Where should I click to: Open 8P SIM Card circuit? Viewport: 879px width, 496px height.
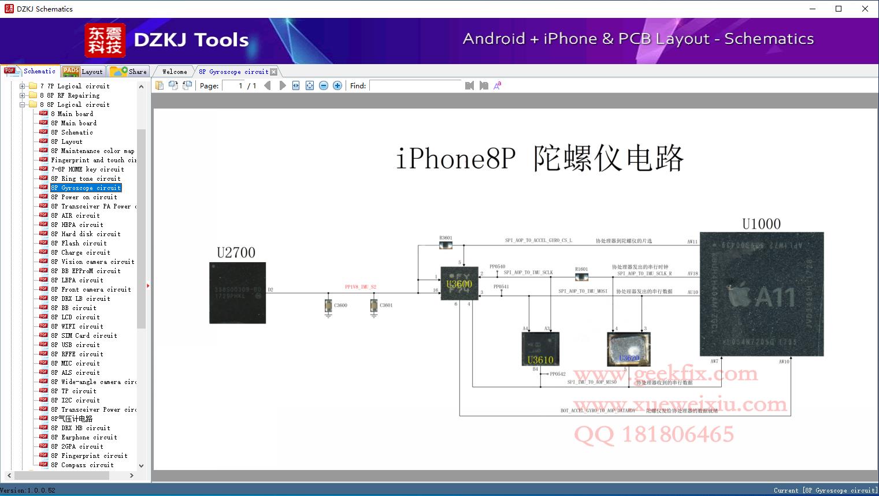pyautogui.click(x=84, y=335)
